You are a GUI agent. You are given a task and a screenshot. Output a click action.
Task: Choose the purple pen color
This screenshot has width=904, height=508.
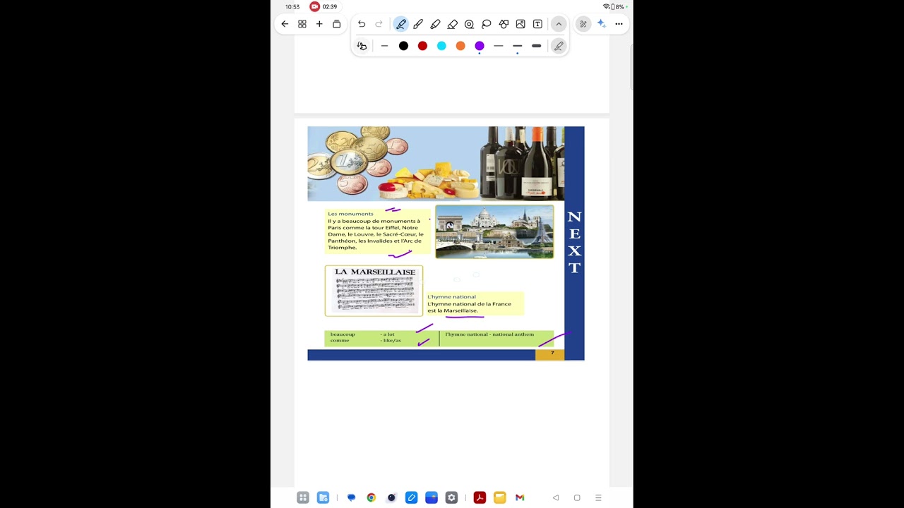(480, 46)
